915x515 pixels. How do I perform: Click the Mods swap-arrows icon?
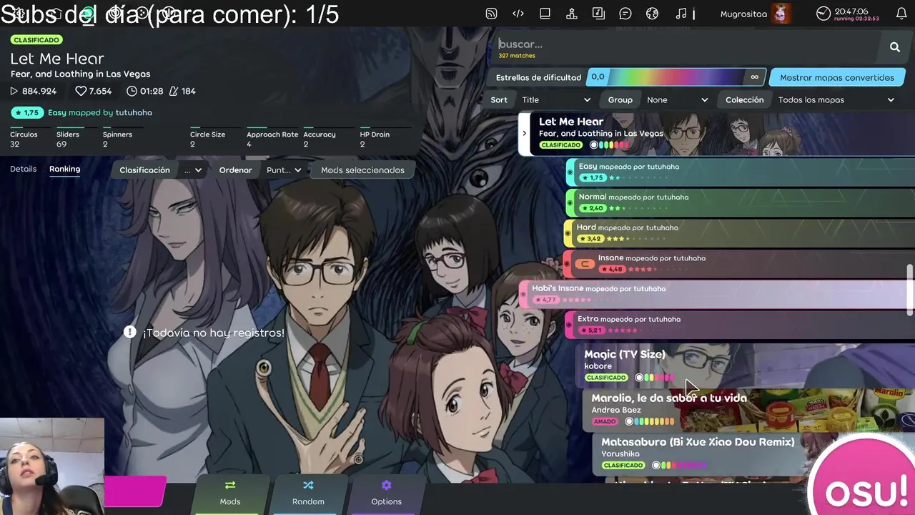pyautogui.click(x=230, y=485)
